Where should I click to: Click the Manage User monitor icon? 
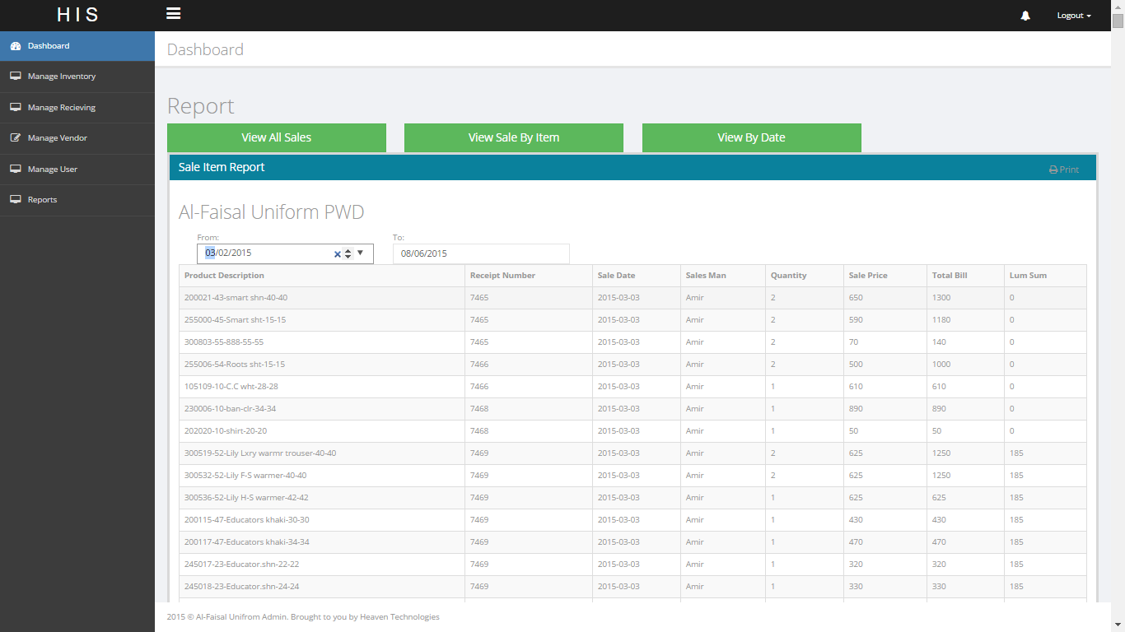(15, 170)
